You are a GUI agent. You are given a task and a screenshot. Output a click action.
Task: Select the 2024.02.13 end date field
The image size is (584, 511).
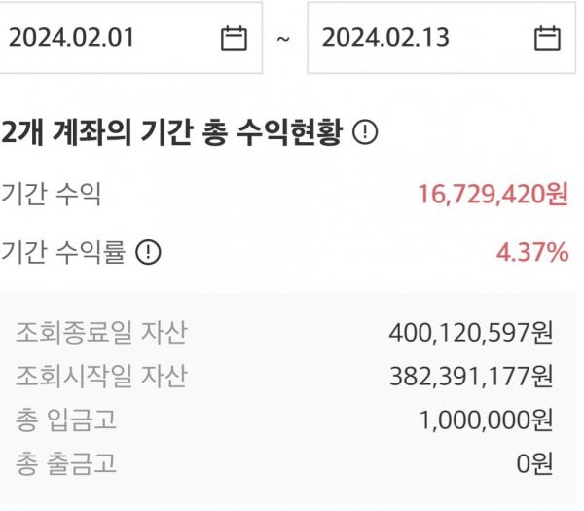441,38
